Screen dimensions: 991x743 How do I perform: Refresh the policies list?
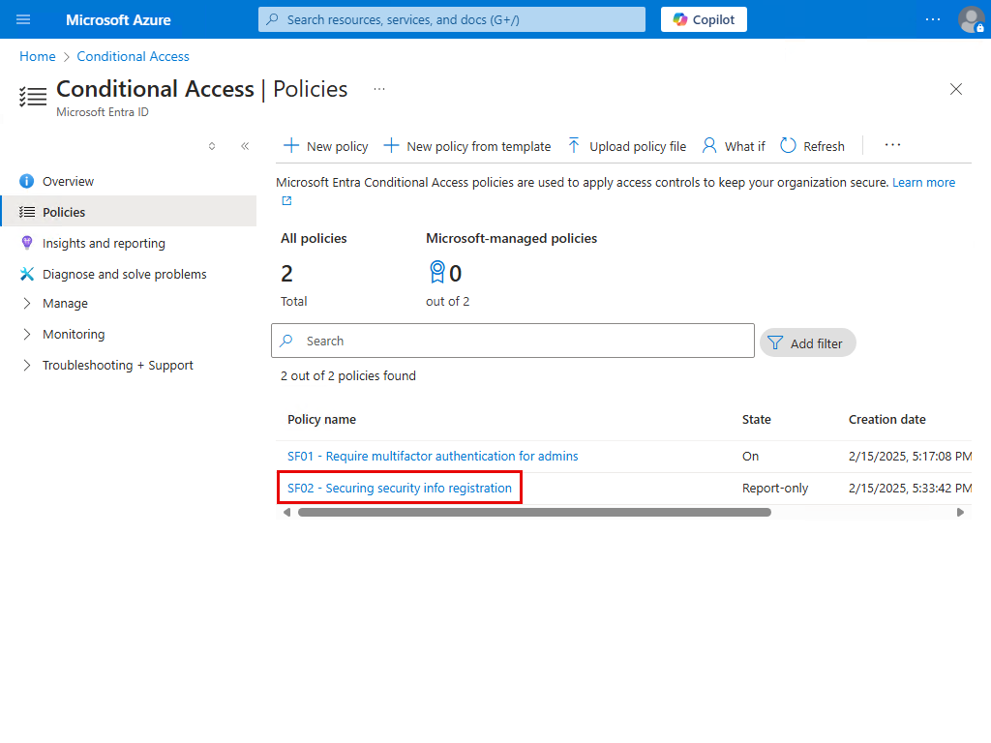pyautogui.click(x=812, y=146)
